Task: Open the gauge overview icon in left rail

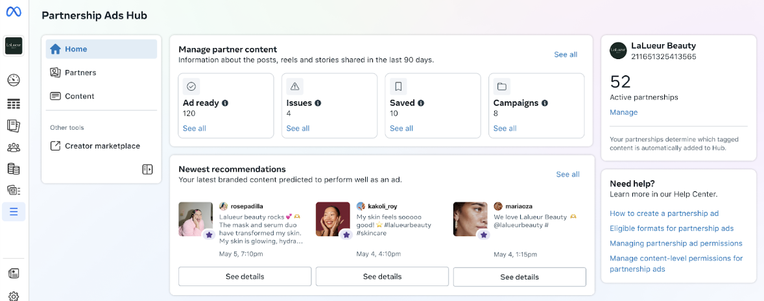Action: (14, 80)
